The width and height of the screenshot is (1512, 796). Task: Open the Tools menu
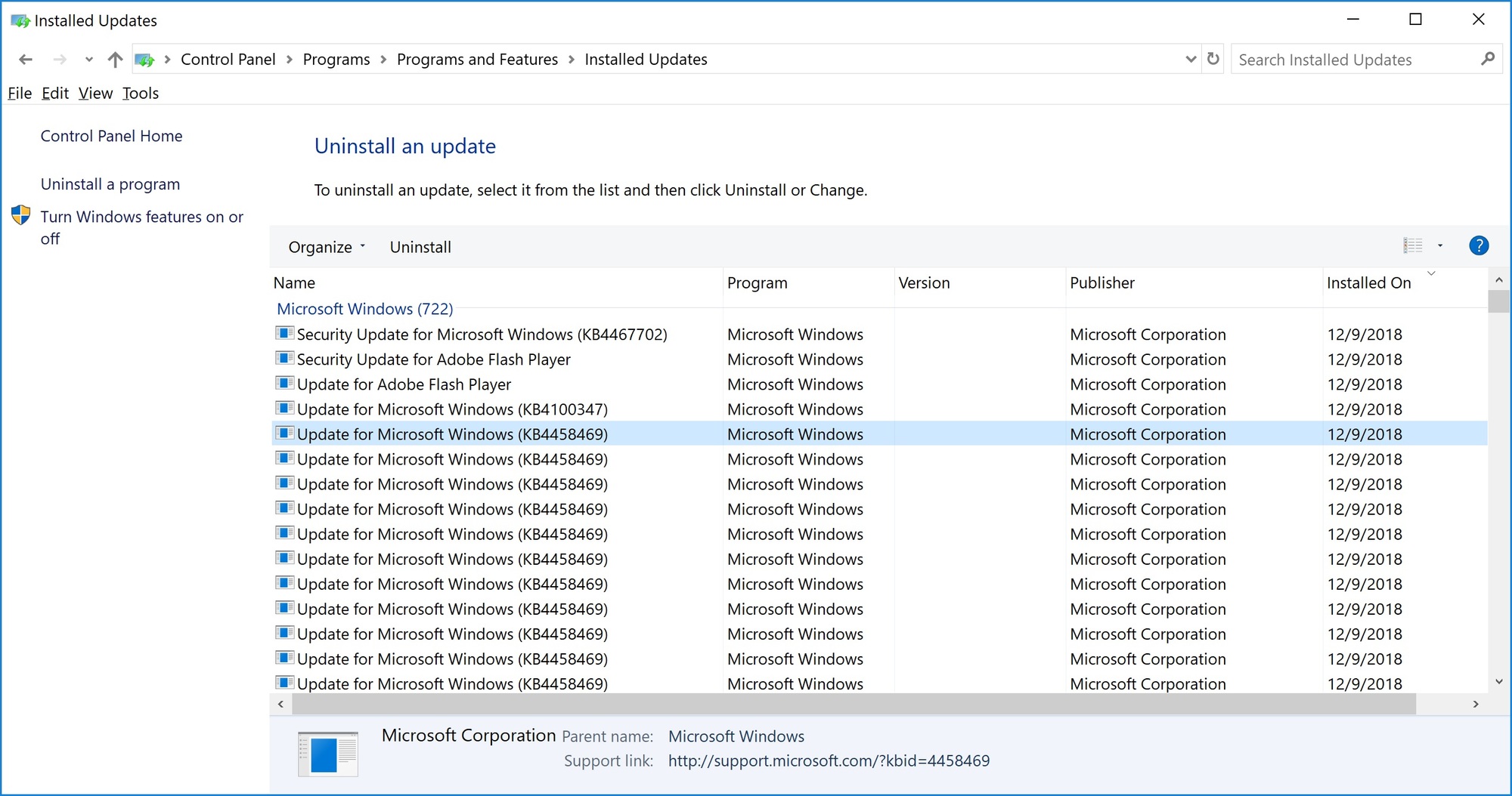[x=141, y=93]
